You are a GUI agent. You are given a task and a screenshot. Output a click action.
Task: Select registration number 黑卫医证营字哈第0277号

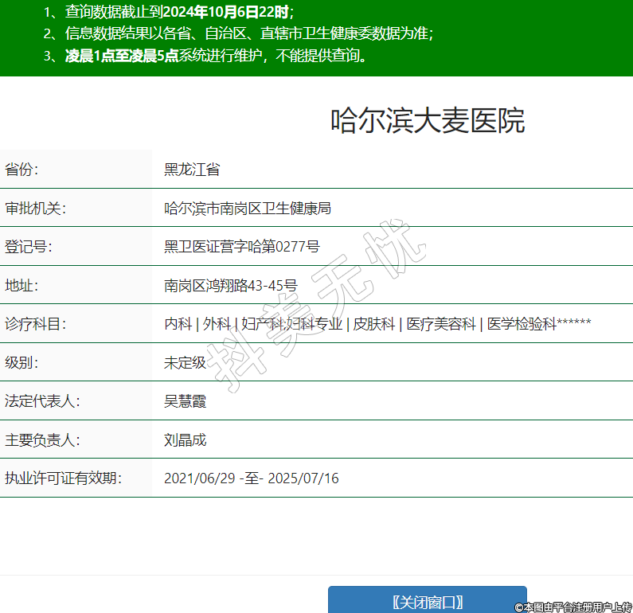point(241,247)
